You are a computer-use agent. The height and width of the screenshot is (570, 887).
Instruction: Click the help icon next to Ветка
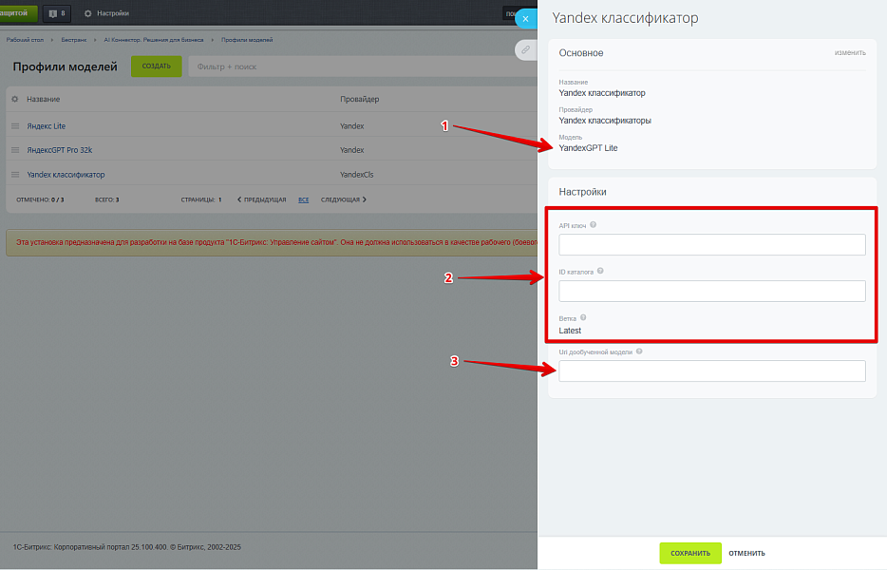point(583,317)
